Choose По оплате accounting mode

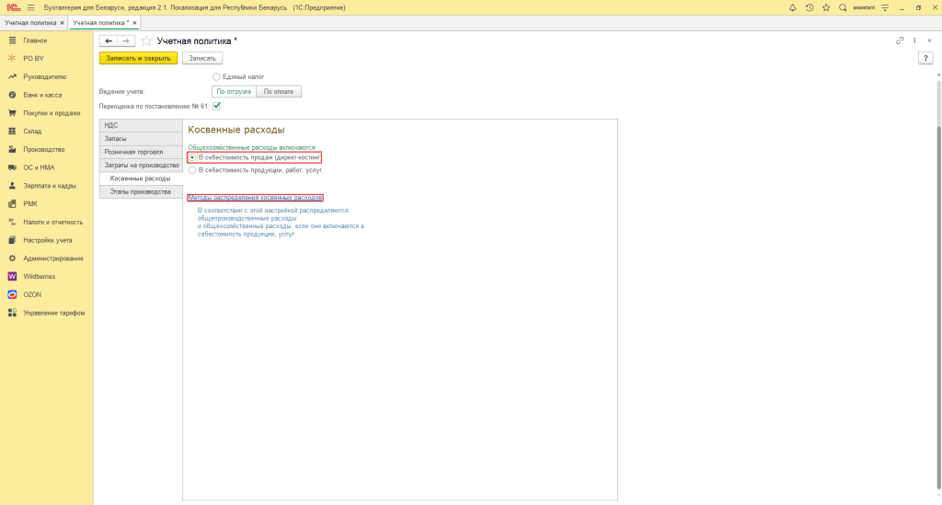[279, 91]
